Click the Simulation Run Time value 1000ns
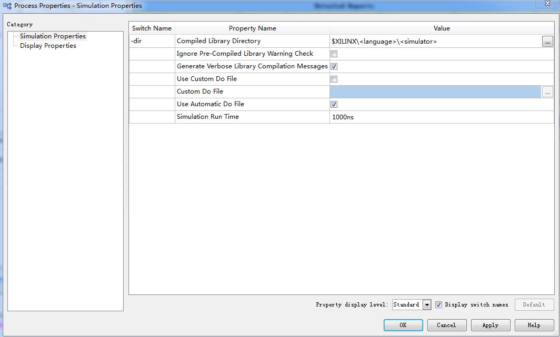560x337 pixels. [x=343, y=117]
